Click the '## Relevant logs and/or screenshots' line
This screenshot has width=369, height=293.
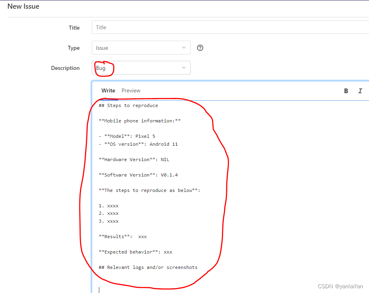148,267
